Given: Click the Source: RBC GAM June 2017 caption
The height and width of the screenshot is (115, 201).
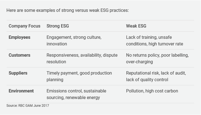Looking at the screenshot, I should coord(28,106).
